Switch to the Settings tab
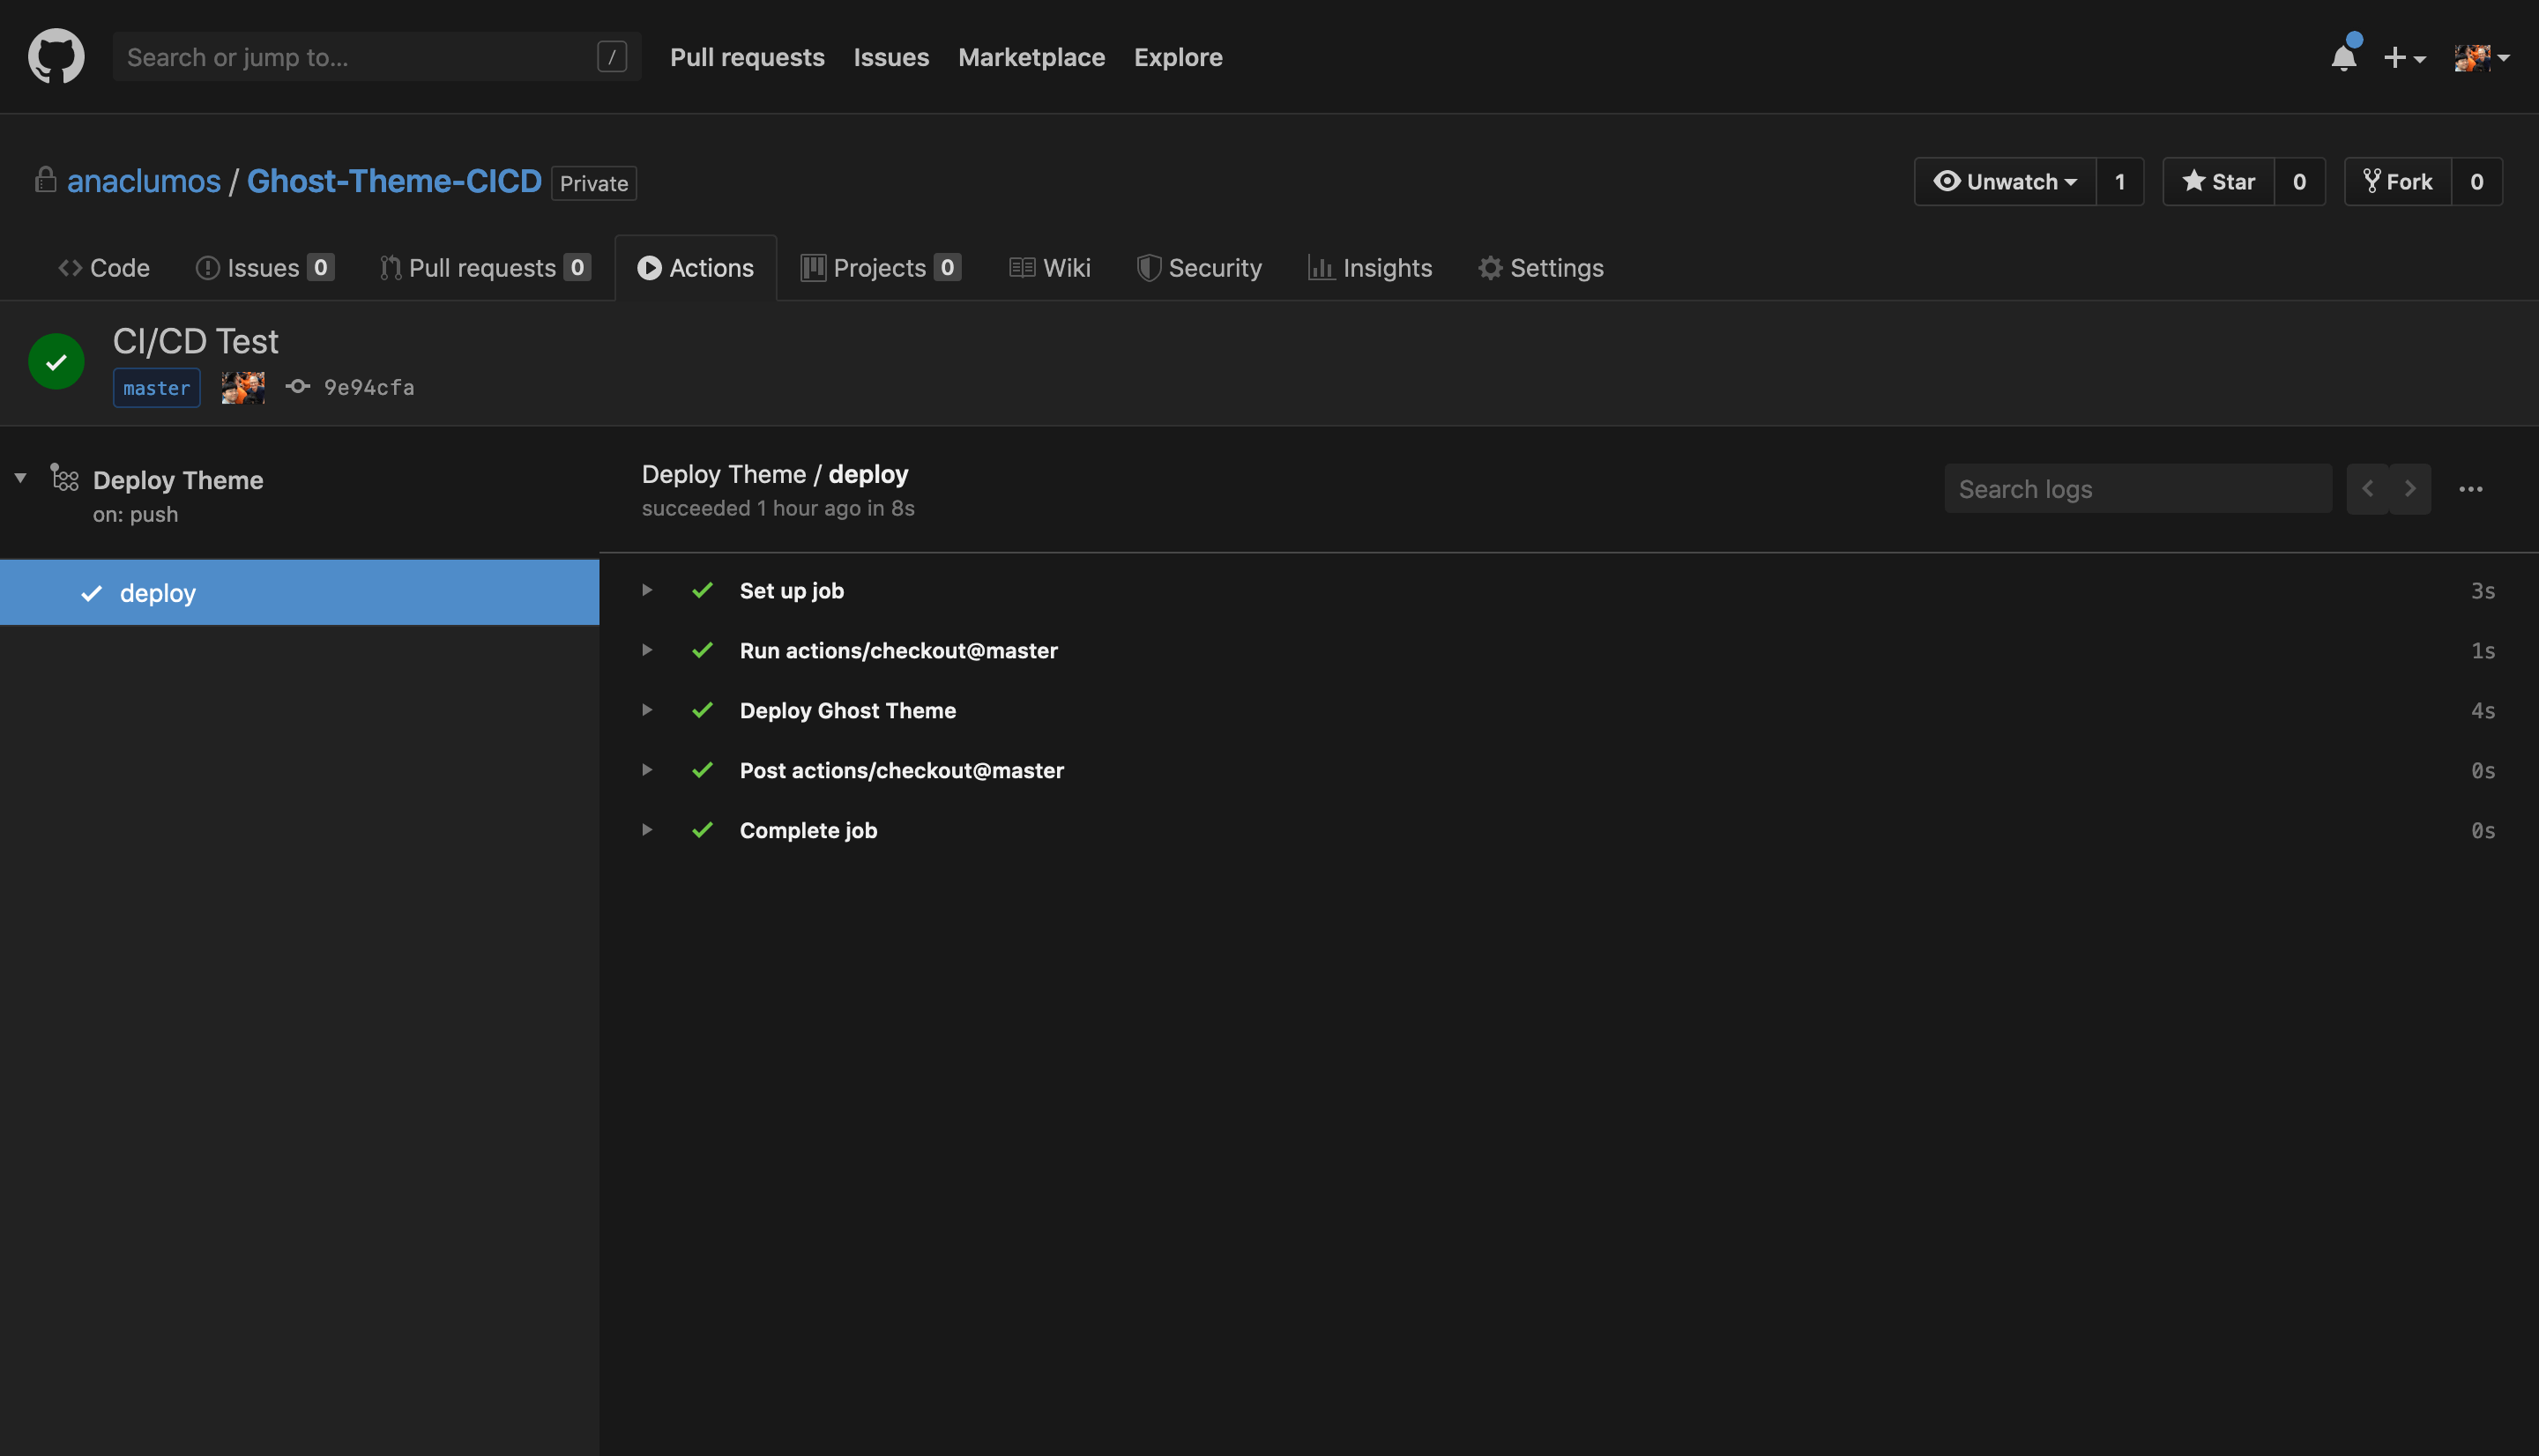 (x=1541, y=268)
